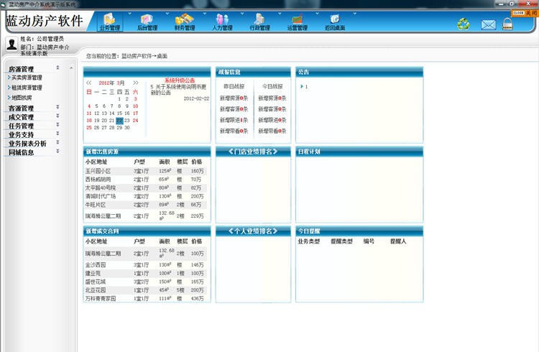This screenshot has width=539, height=352.
Task: Click the 日程计划 panel header
Action: click(359, 152)
